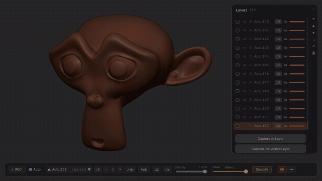Start recording with REC button
This screenshot has width=322, height=181.
coord(17,169)
